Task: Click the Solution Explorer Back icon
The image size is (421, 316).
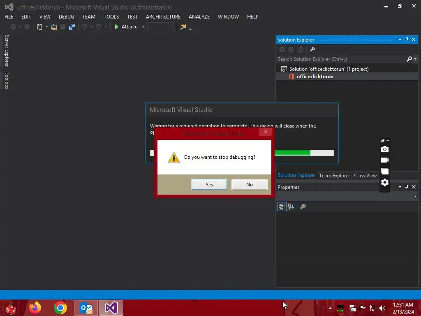Action: pyautogui.click(x=282, y=49)
